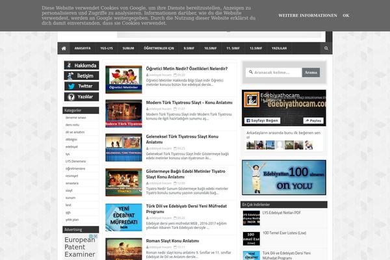This screenshot has width=390, height=260.
Task: Focus the Aranacak kelime search field
Action: coord(274,72)
